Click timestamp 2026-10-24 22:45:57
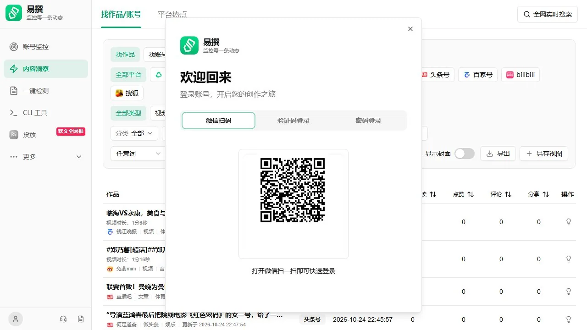 [363, 319]
